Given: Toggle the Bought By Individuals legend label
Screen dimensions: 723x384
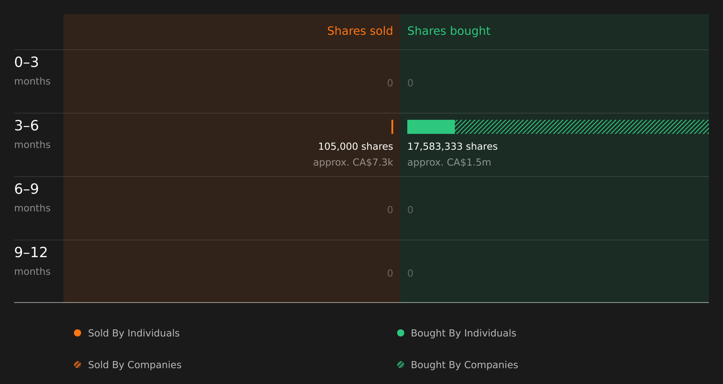Looking at the screenshot, I should point(463,333).
